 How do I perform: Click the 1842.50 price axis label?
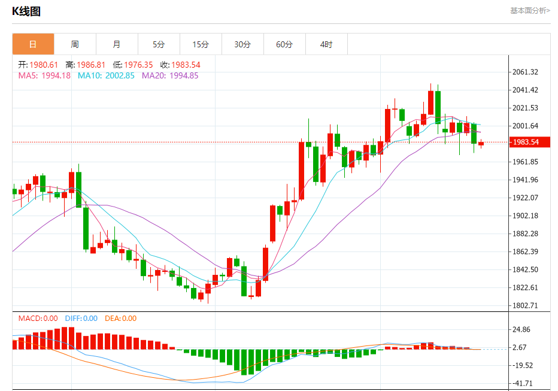pyautogui.click(x=525, y=269)
